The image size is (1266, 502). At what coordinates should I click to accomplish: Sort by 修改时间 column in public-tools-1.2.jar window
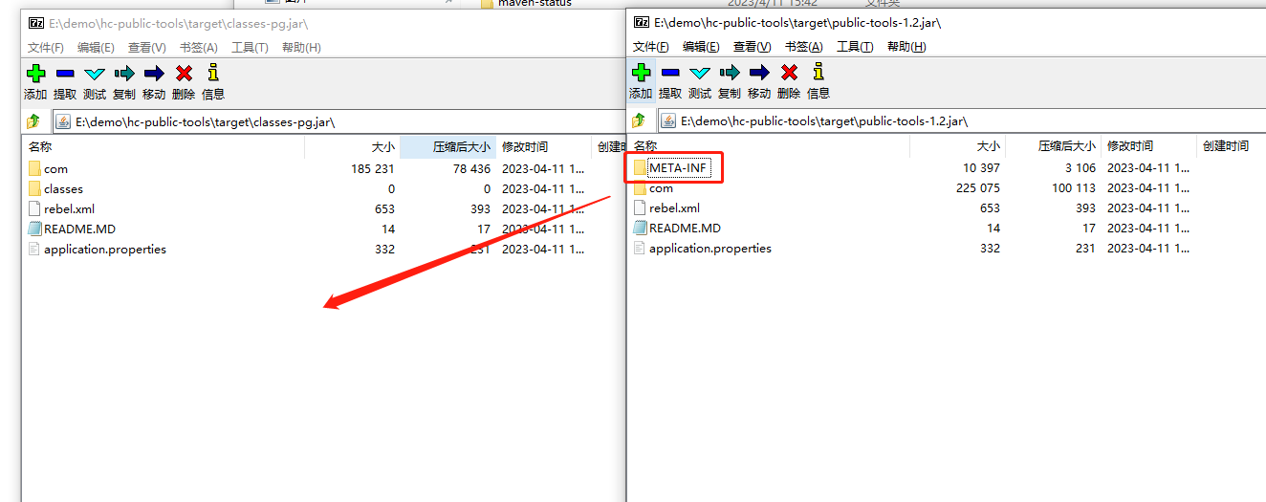point(1149,146)
